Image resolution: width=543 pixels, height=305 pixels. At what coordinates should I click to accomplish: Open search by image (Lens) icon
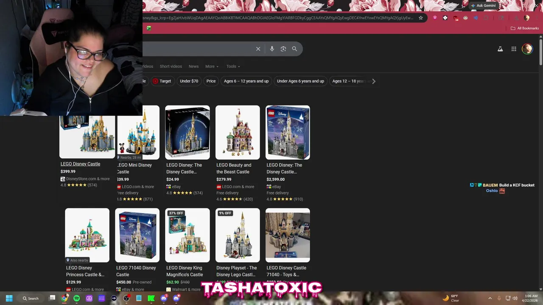click(x=283, y=49)
